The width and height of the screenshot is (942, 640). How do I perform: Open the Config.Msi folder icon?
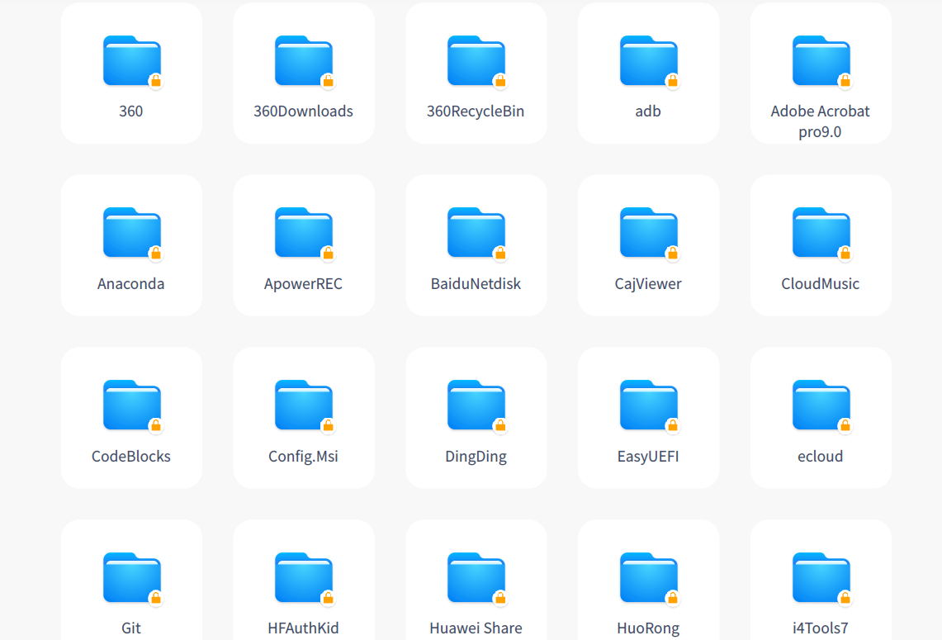point(304,406)
